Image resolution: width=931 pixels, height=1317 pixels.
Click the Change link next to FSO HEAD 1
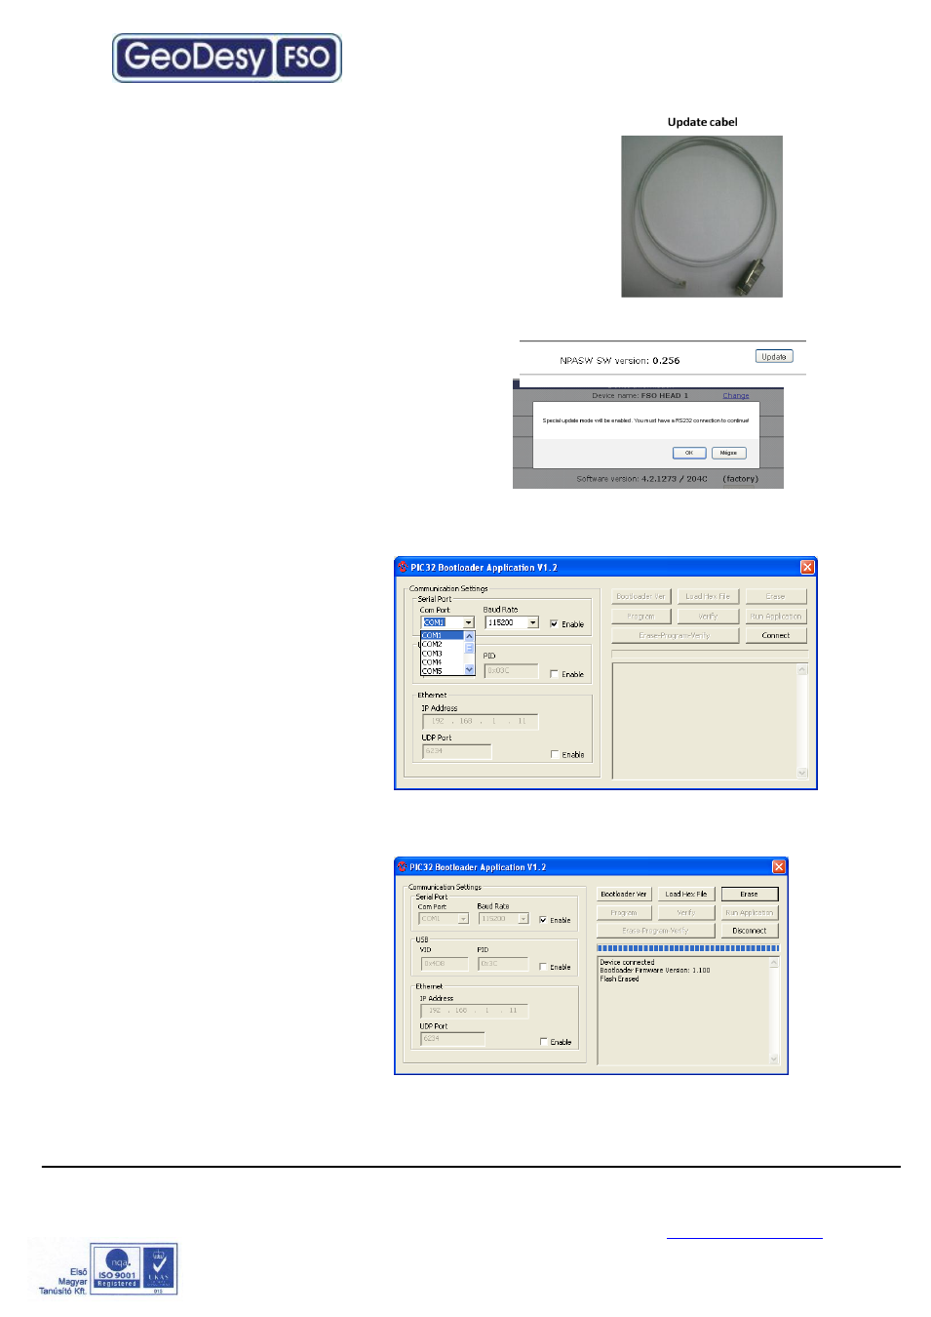coord(736,396)
